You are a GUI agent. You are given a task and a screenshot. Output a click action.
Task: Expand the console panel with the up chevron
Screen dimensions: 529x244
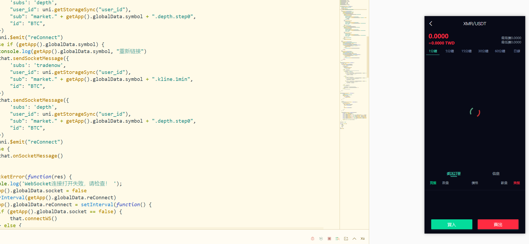[354, 239]
